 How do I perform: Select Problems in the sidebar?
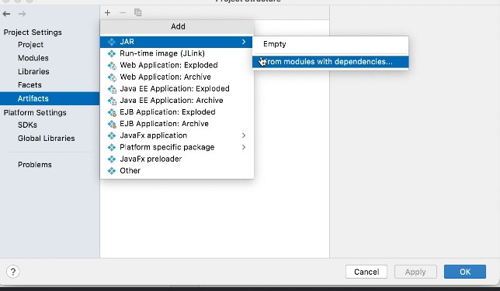(x=35, y=164)
